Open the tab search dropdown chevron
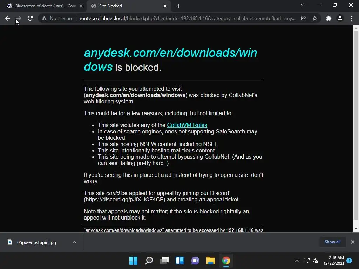The image size is (359, 269). coord(303,5)
